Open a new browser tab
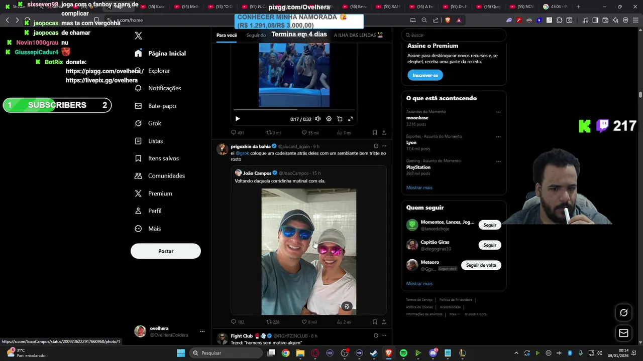 point(578,7)
